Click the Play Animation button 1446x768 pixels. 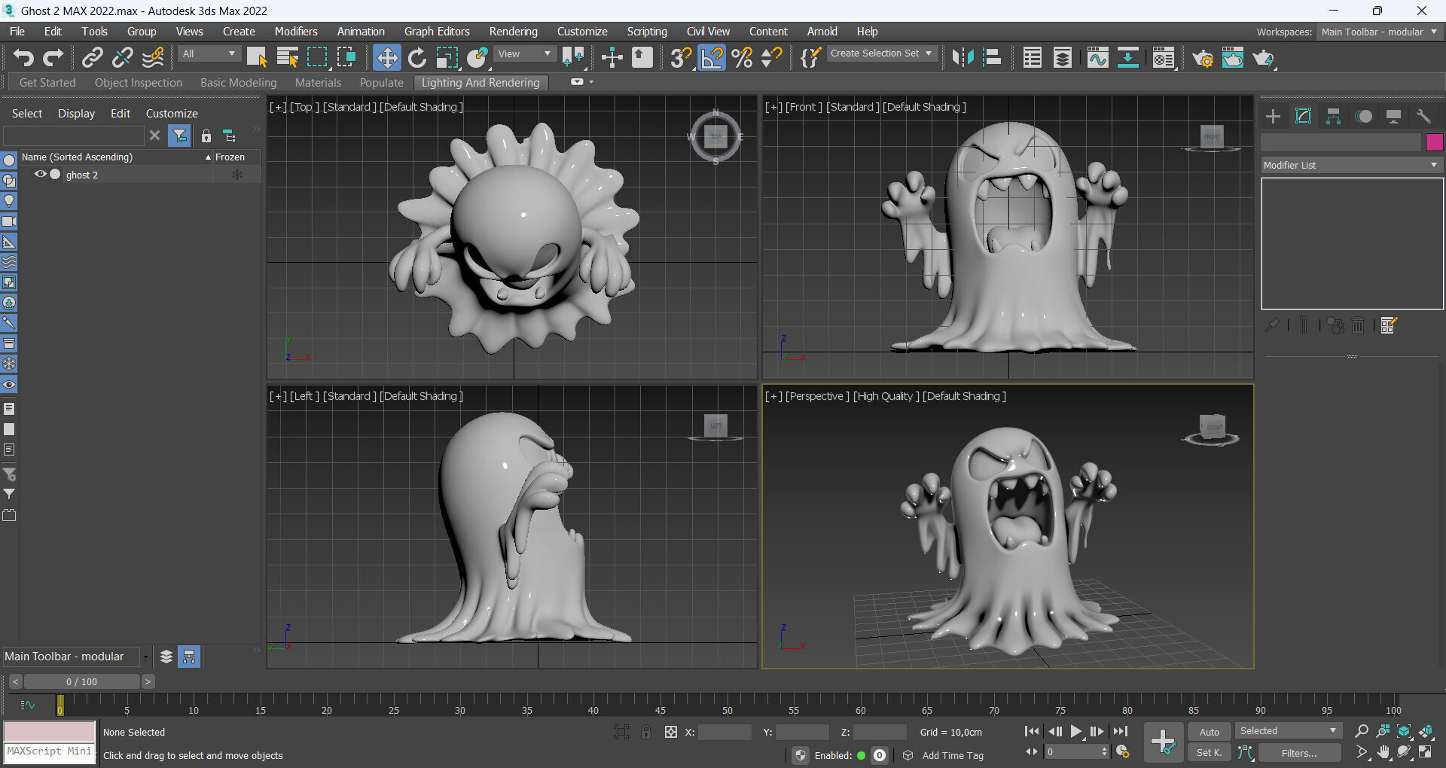point(1076,731)
